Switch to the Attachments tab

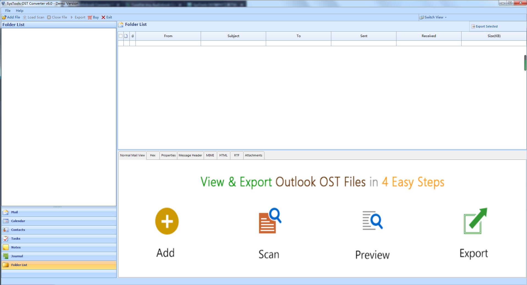coord(253,155)
